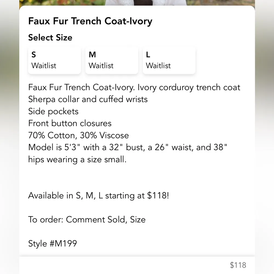Screen dimensions: 274x274
Task: Click the Style #M199 reference text
Action: pyautogui.click(x=53, y=243)
